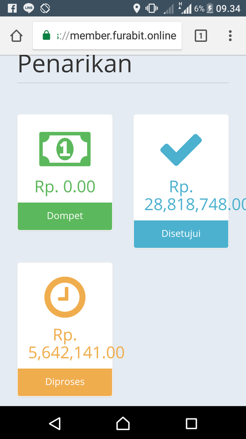This screenshot has height=439, width=246.
Task: Open the tab switcher showing one tab
Action: pyautogui.click(x=200, y=36)
